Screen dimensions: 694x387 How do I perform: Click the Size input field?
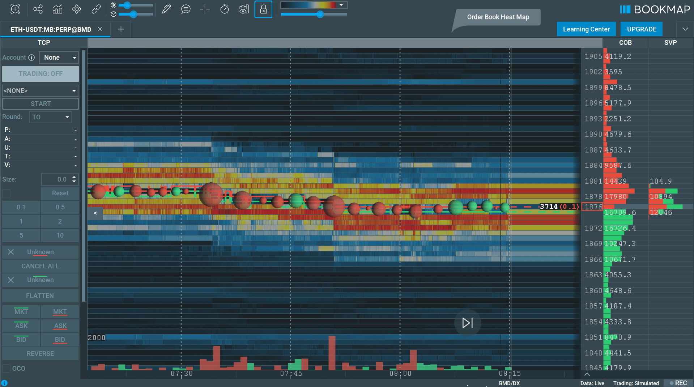[x=56, y=179]
